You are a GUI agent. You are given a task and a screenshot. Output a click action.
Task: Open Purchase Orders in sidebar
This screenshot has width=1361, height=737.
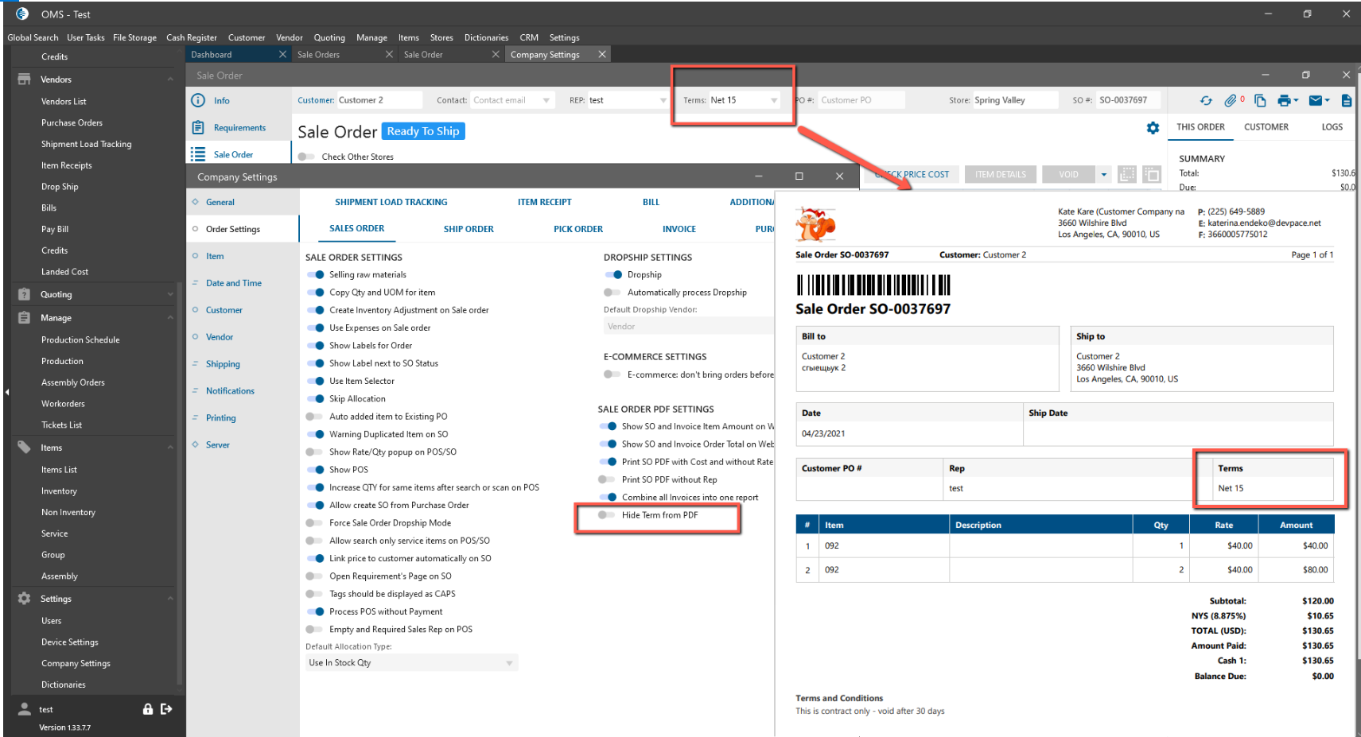72,122
